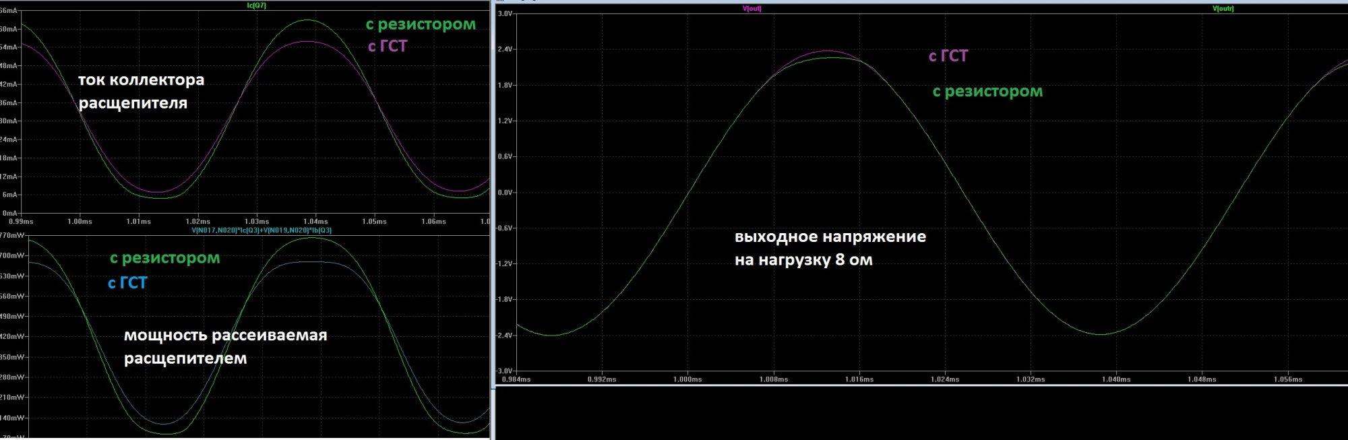Click the 1.056ms time axis label
Image resolution: width=1348 pixels, height=440 pixels.
1288,379
